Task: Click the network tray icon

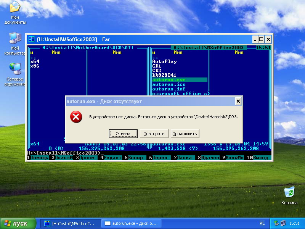Action: coord(283,223)
